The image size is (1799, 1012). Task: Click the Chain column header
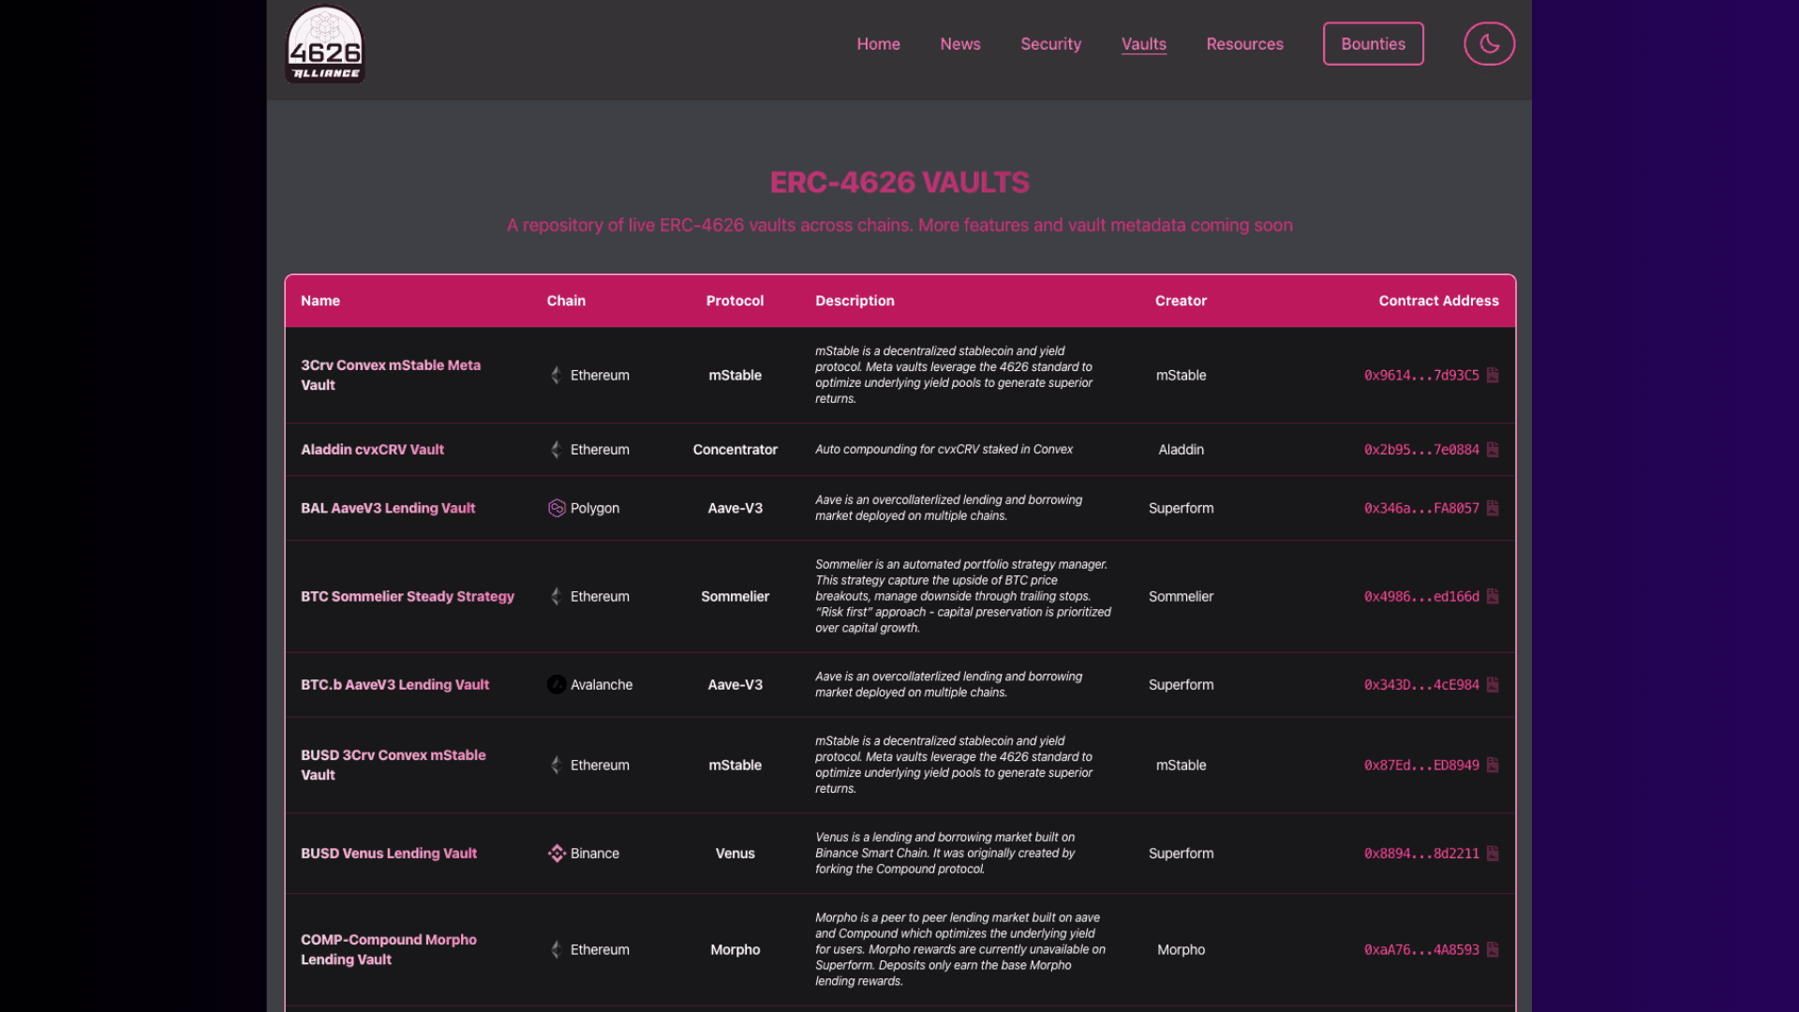point(566,301)
